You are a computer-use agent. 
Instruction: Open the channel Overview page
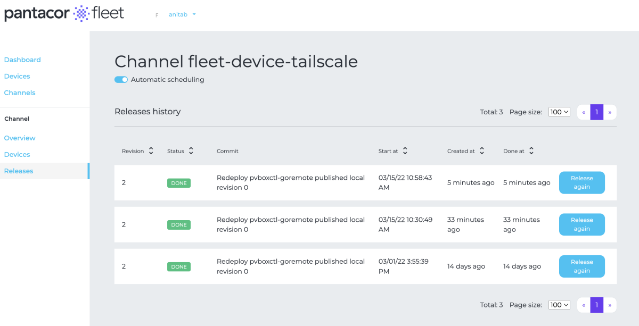20,138
